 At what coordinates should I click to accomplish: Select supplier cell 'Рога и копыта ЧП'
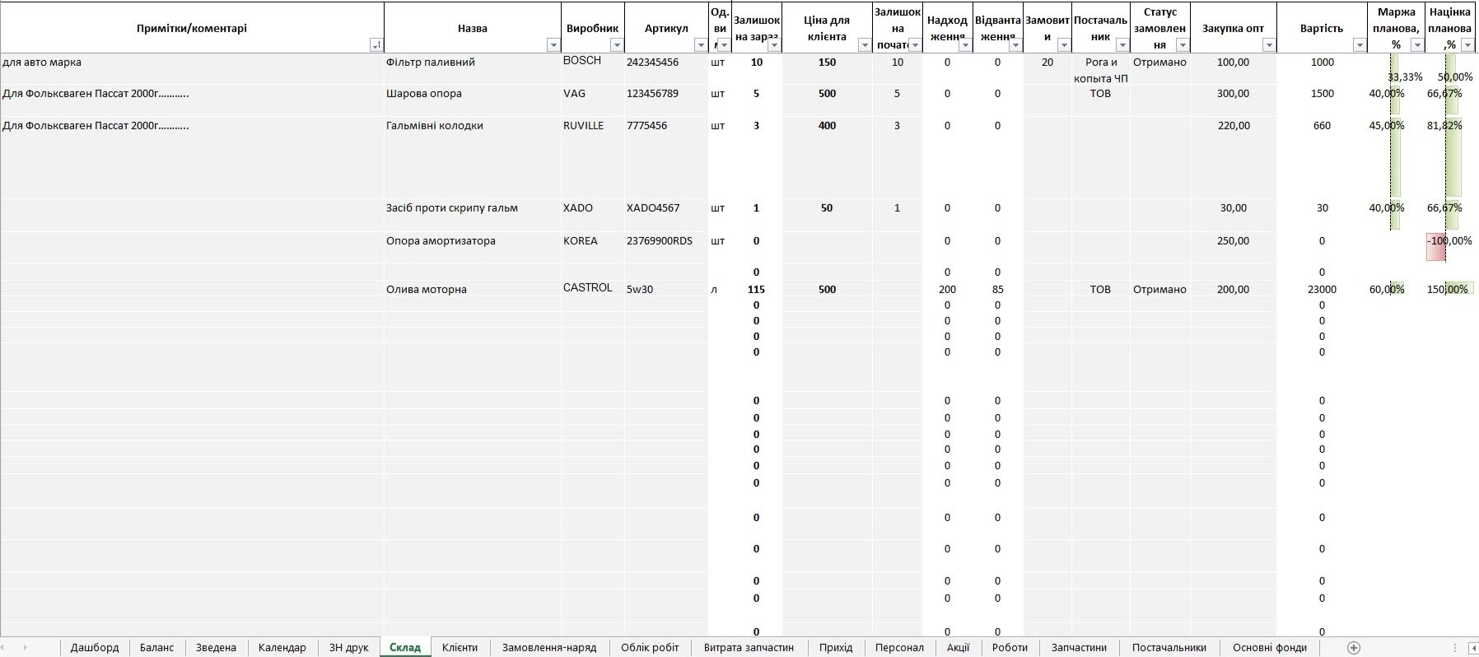click(1100, 69)
